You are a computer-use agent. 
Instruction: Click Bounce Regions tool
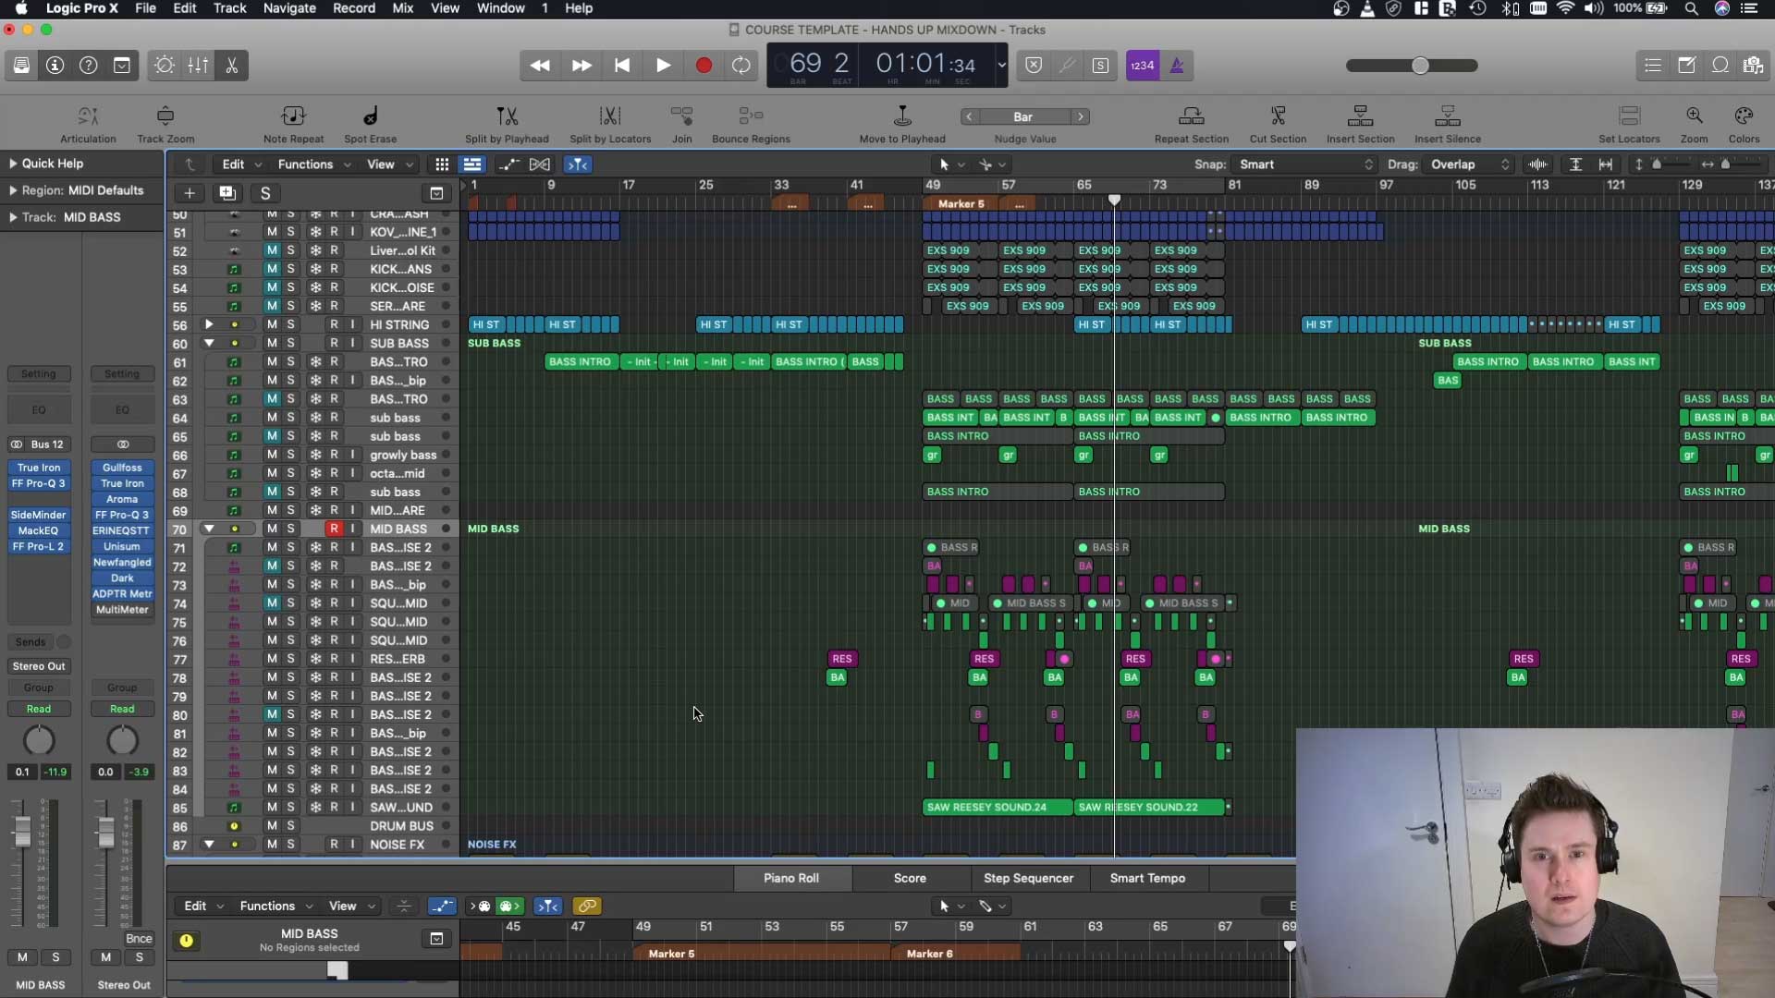tap(751, 124)
